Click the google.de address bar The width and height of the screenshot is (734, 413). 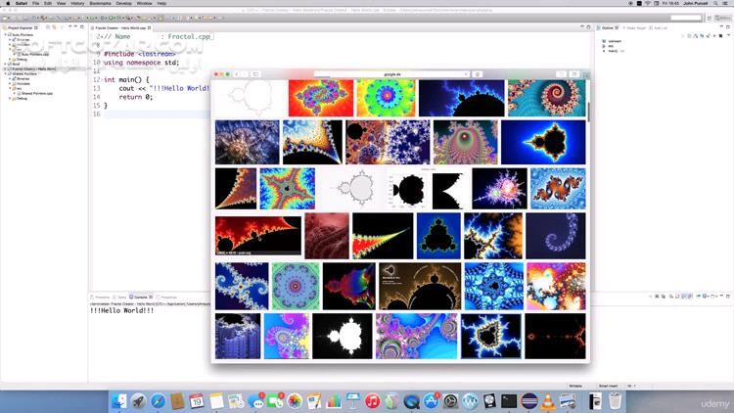pyautogui.click(x=391, y=74)
